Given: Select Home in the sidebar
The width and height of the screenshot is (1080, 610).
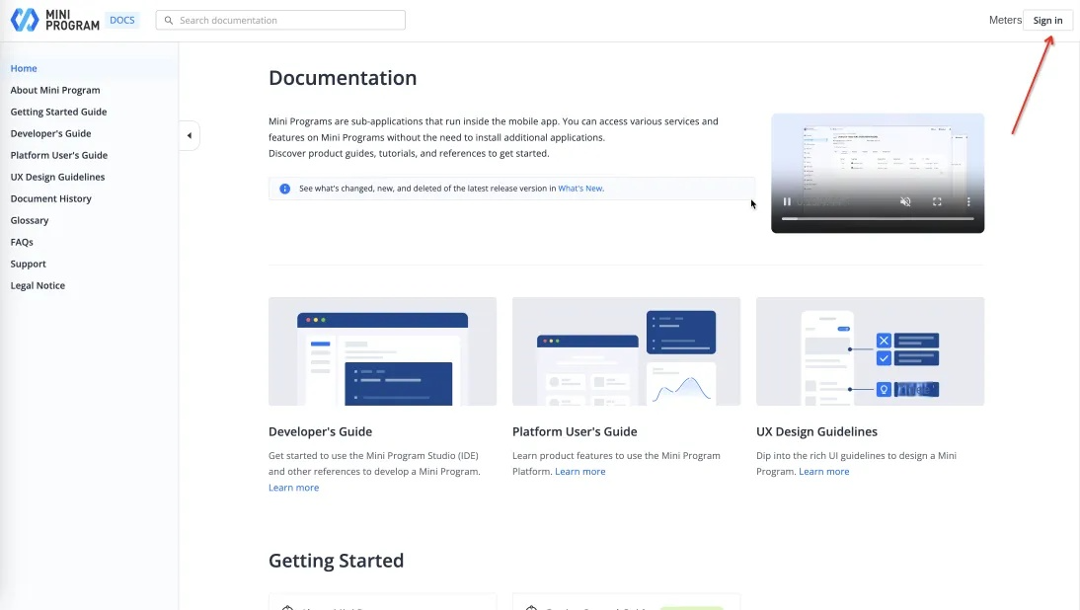Looking at the screenshot, I should [24, 68].
